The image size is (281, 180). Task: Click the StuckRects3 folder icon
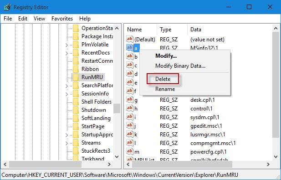76,151
